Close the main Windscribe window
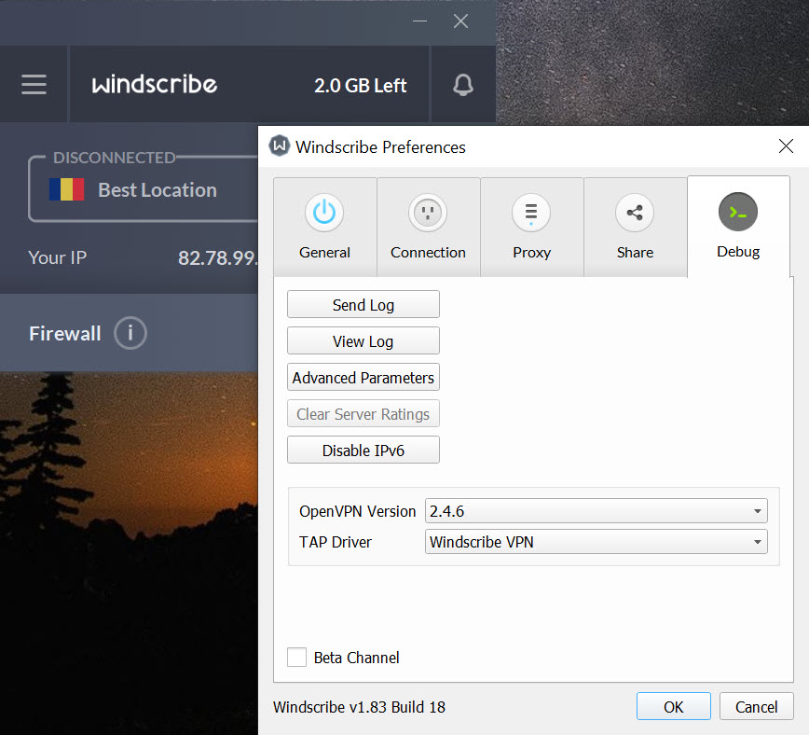The width and height of the screenshot is (809, 735). point(460,21)
